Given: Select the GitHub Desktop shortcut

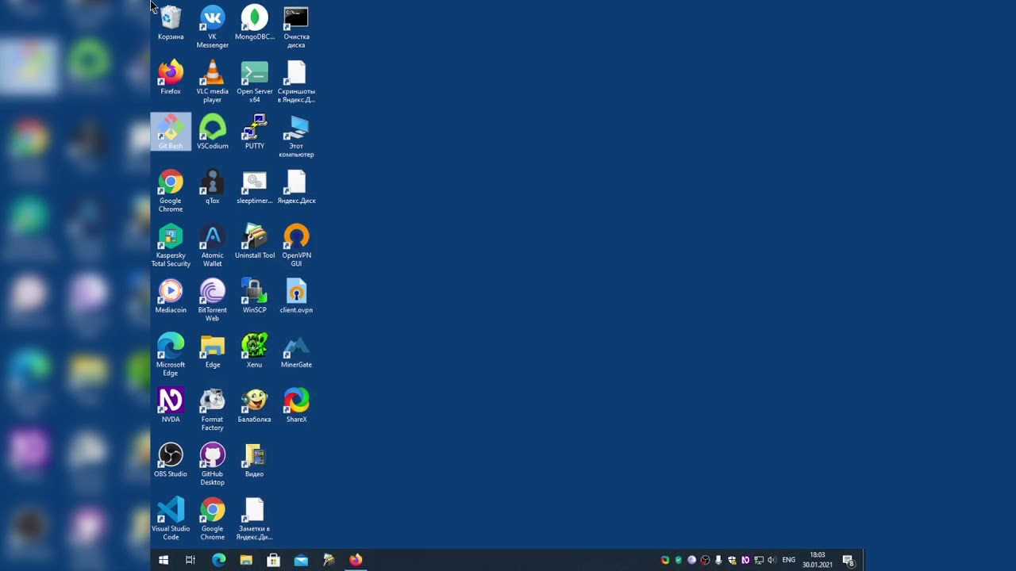Looking at the screenshot, I should click(x=212, y=465).
